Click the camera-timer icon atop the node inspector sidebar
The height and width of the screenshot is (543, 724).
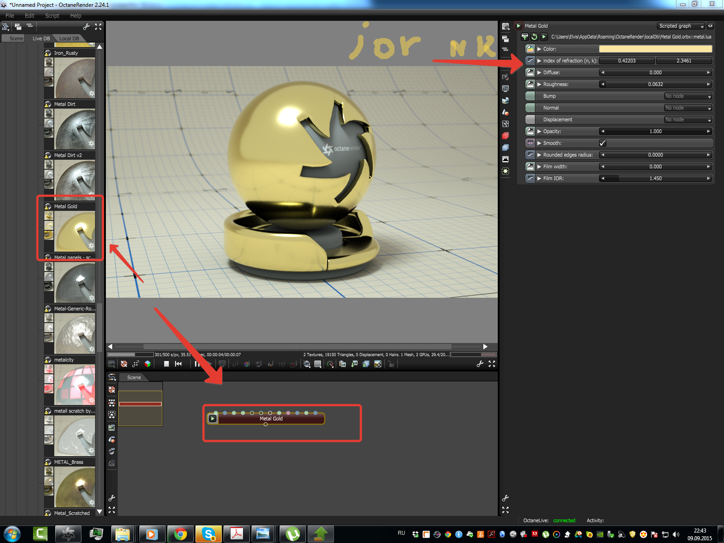(x=505, y=27)
